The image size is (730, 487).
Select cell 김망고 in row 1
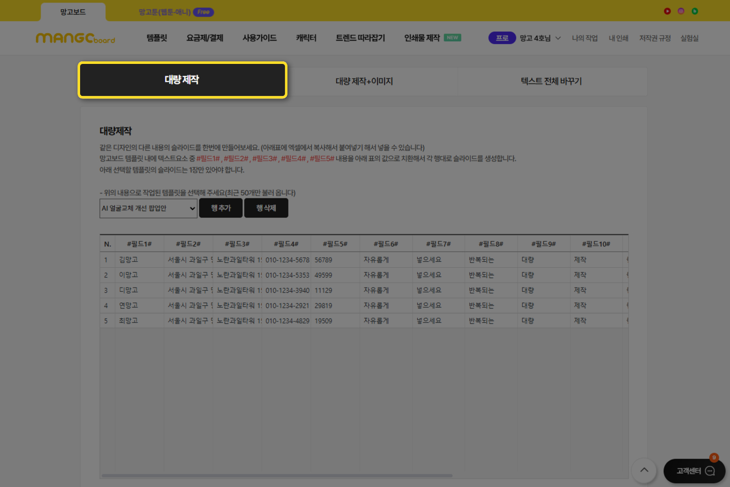[139, 260]
